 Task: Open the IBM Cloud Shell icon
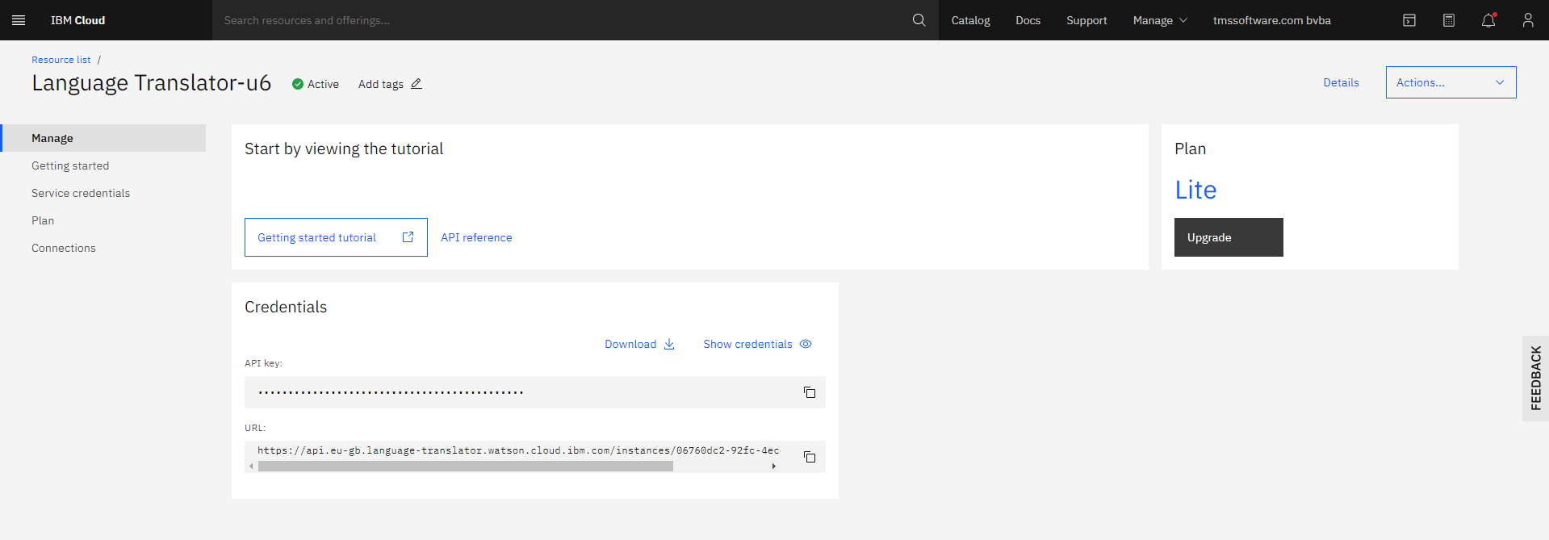[x=1409, y=20]
